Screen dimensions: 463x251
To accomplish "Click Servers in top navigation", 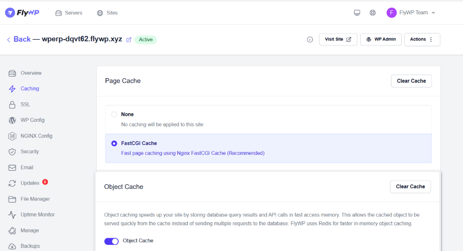I will coord(74,13).
